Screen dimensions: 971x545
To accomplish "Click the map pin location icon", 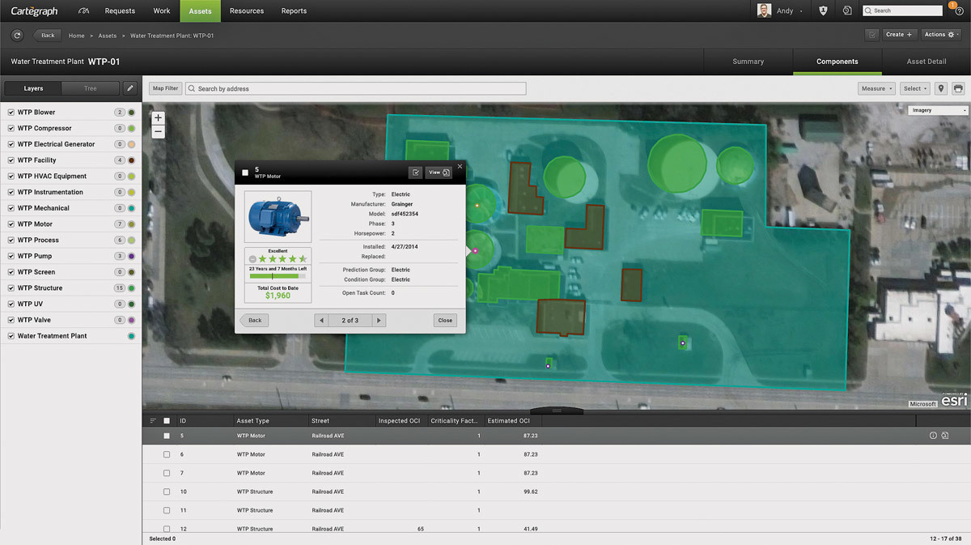I will click(x=941, y=88).
